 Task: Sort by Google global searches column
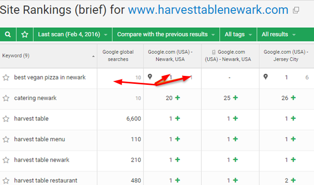[120, 56]
